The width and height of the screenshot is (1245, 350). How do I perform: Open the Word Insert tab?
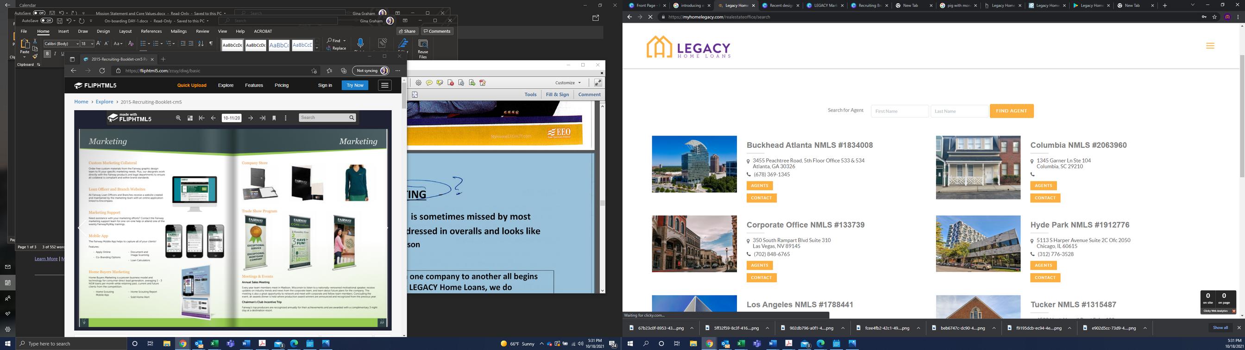pyautogui.click(x=63, y=31)
